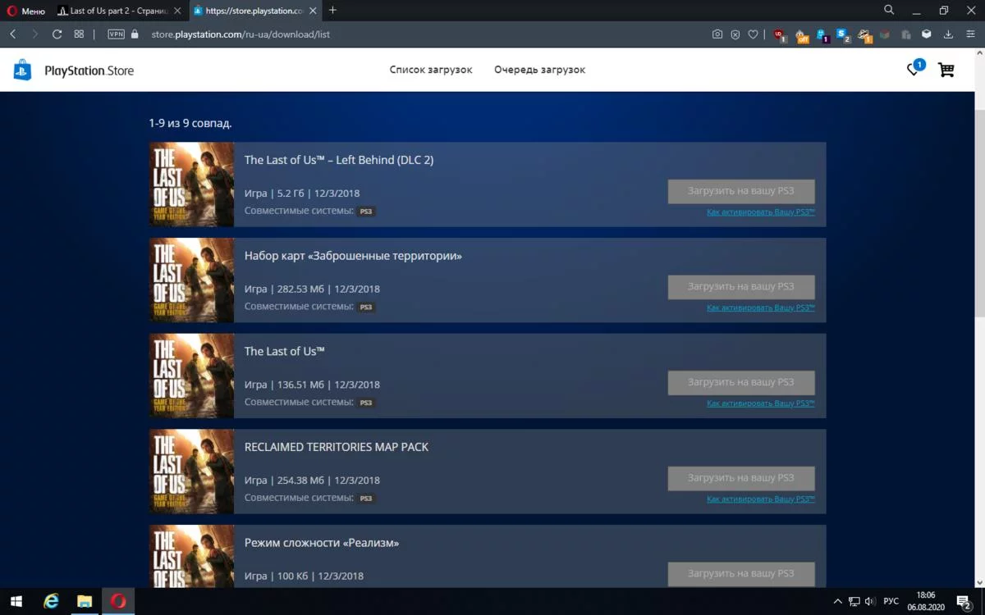Click the Opera taskbar icon
Screen dimensions: 985x615
pyautogui.click(x=118, y=601)
